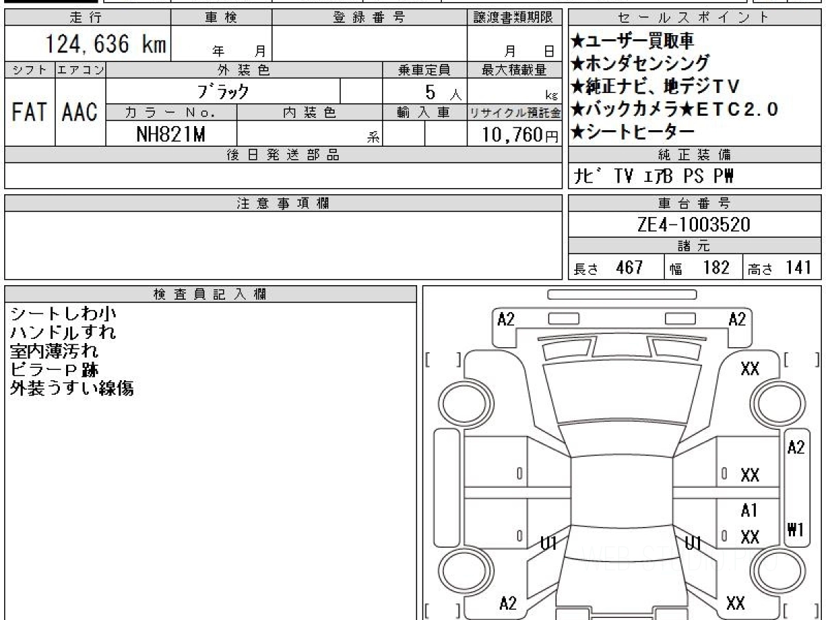The width and height of the screenshot is (826, 620).
Task: Select the ★純正ナビ、地デジTV line
Action: click(655, 86)
